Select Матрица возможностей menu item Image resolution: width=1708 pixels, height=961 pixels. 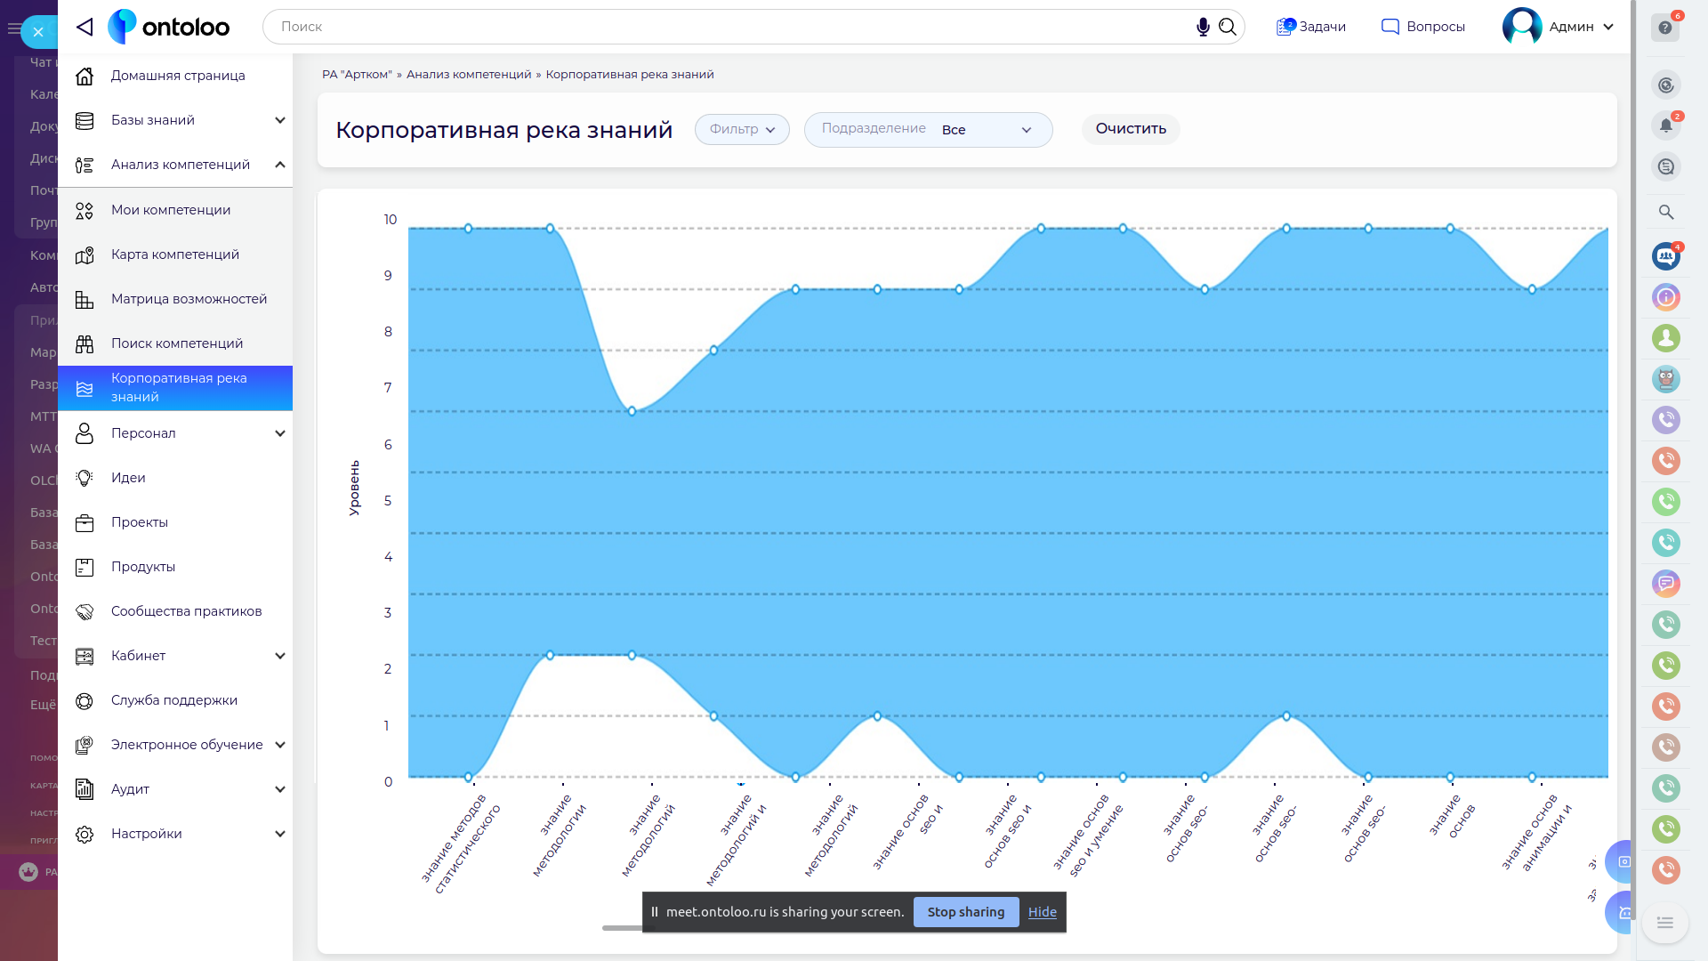click(x=189, y=299)
